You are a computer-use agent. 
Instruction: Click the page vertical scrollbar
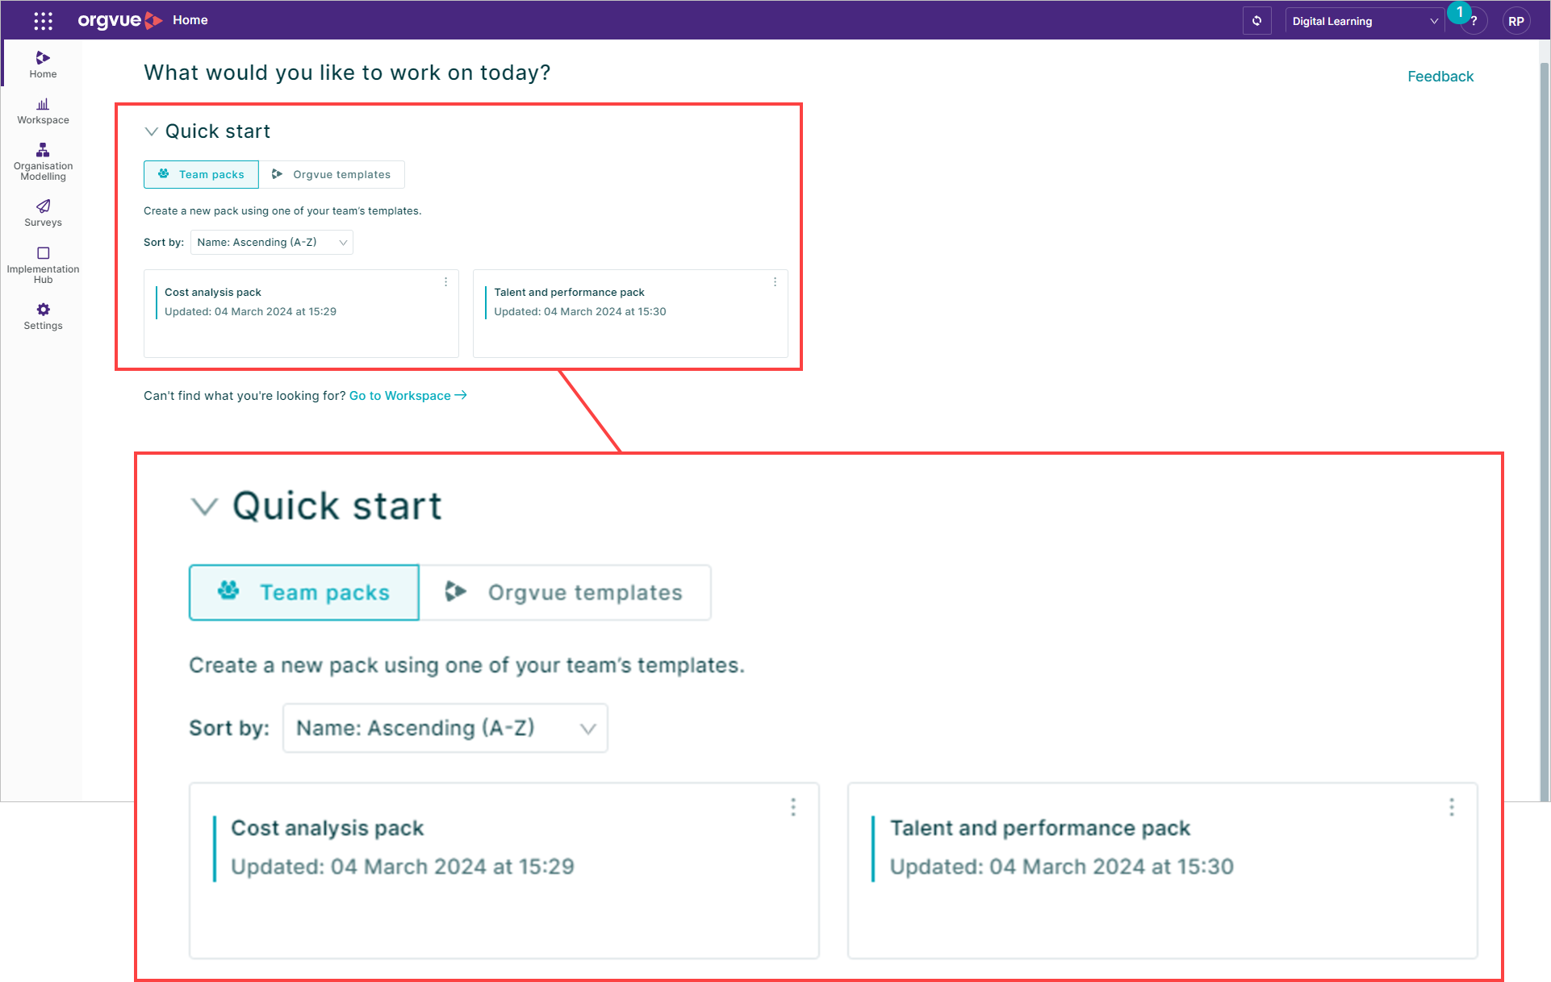[x=1545, y=431]
